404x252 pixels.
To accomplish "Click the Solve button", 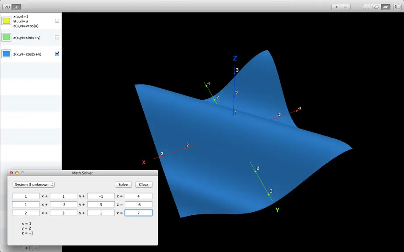I will point(123,185).
